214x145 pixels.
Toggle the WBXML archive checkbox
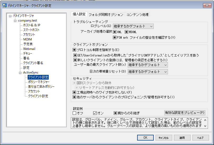tap(126, 32)
